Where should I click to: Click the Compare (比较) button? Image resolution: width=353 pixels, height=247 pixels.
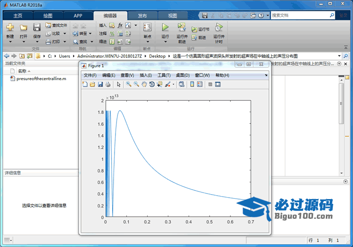[53, 34]
